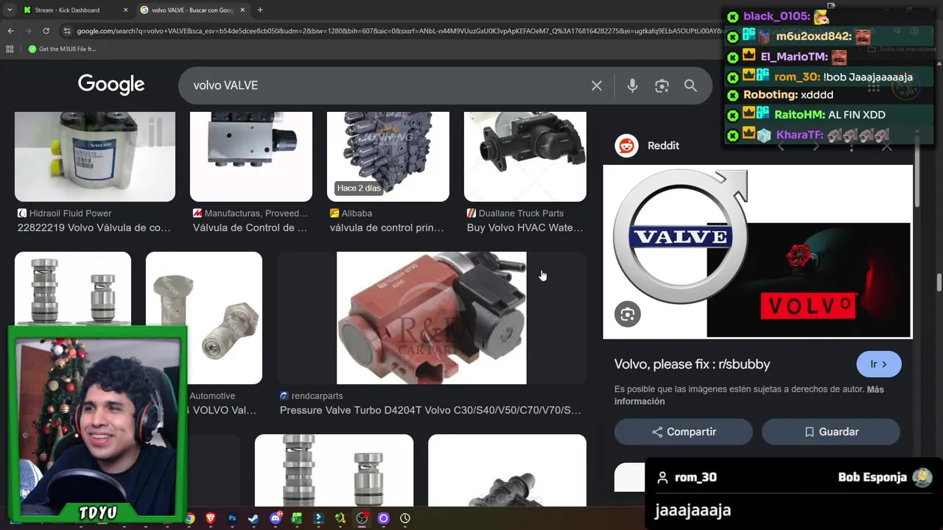Open the Chrome apps grid shortcut
Image resolution: width=943 pixels, height=530 pixels.
(10, 49)
